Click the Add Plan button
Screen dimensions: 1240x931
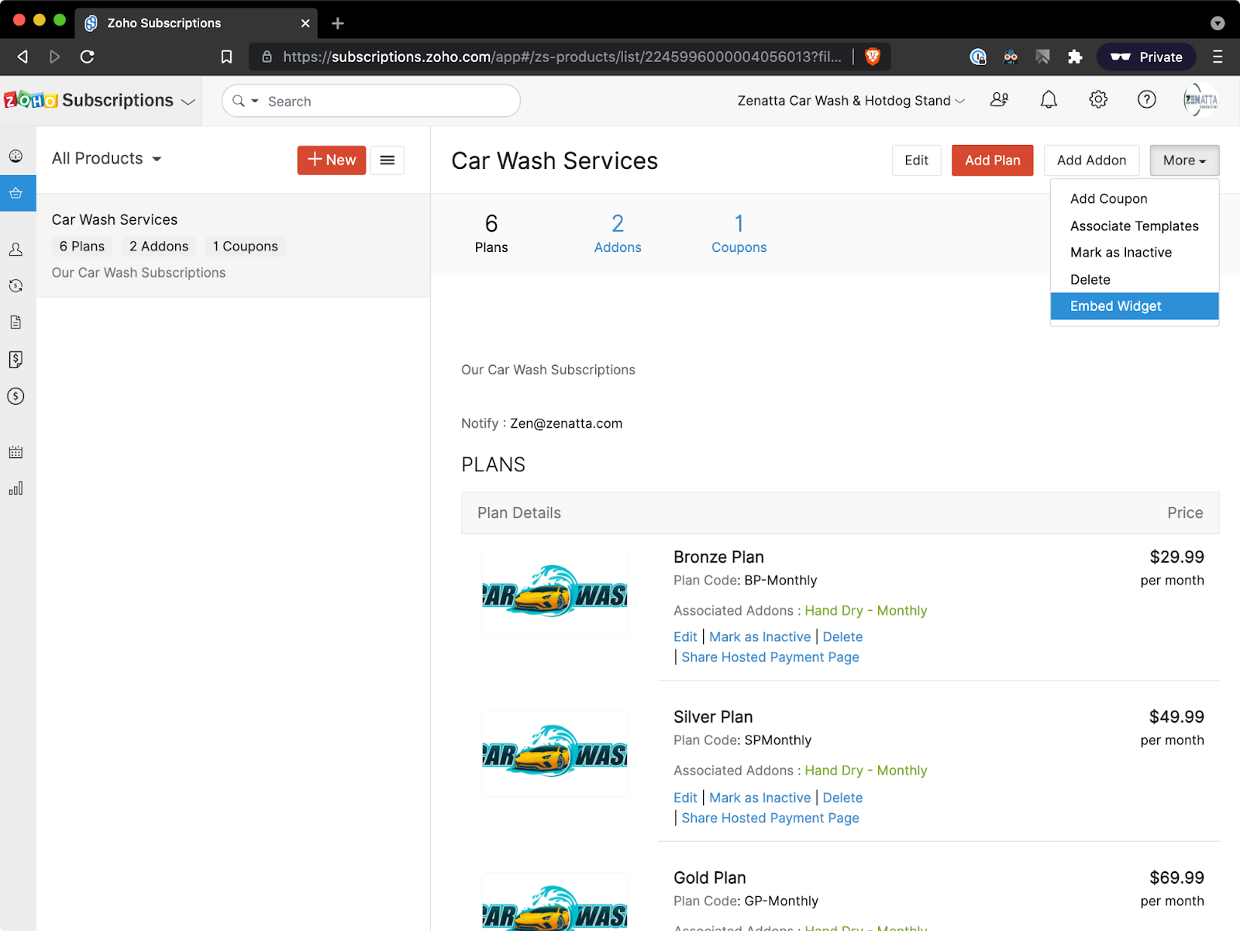(993, 160)
